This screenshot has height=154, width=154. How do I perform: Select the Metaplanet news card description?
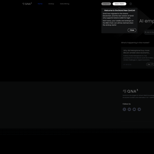point(139,58)
